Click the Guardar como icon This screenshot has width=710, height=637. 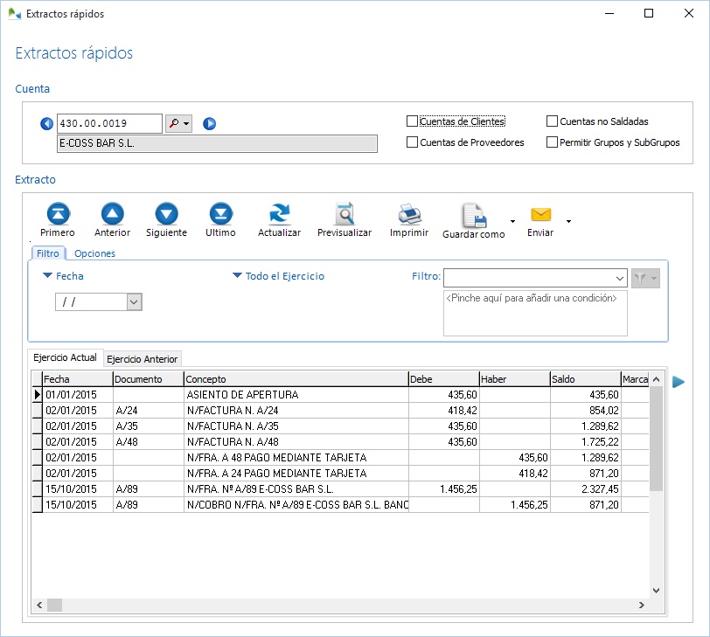473,216
